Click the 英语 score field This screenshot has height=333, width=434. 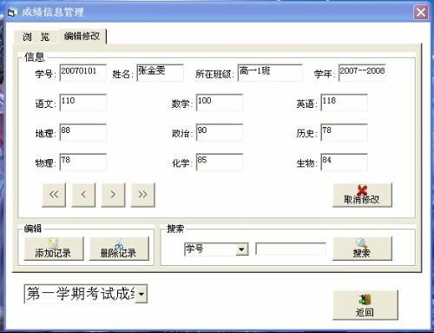point(345,103)
